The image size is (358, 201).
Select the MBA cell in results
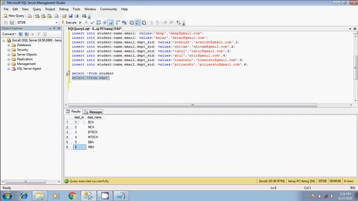pos(91,147)
